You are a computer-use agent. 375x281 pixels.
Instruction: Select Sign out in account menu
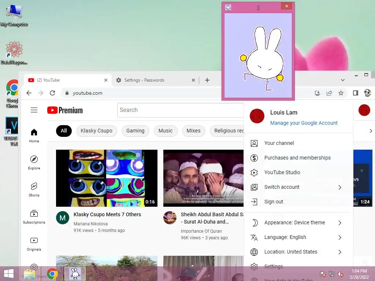pyautogui.click(x=298, y=202)
